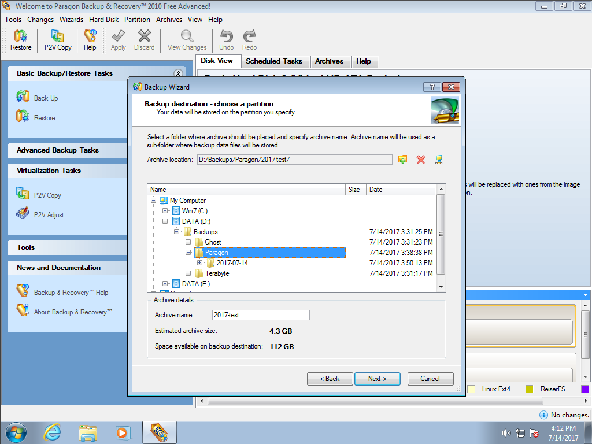Collapse the Basic Backup/Restore Tasks panel
Viewport: 592px width, 444px height.
tap(178, 73)
